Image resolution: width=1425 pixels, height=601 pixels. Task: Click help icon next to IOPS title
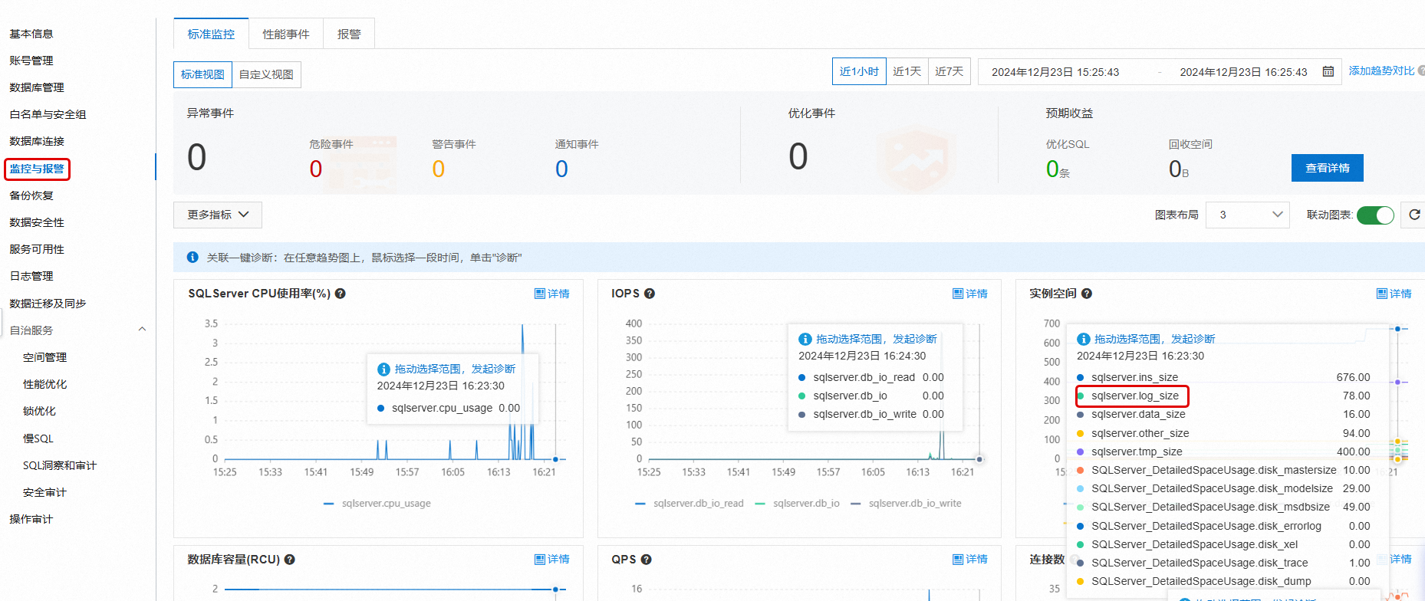click(x=650, y=294)
